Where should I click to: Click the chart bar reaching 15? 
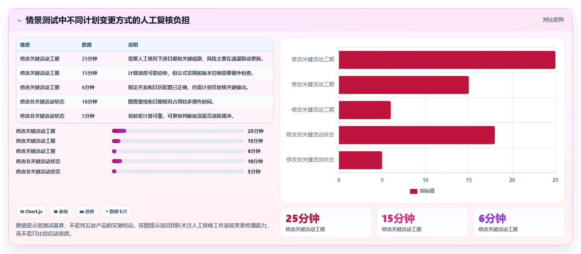click(403, 85)
